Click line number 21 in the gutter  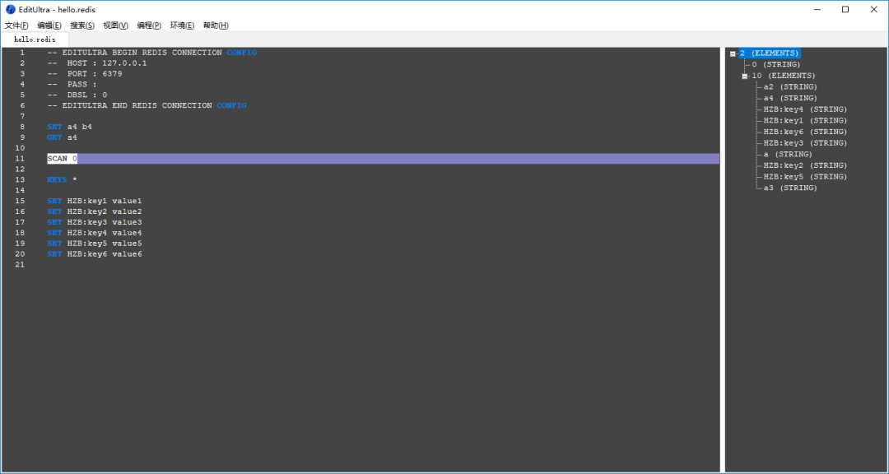tap(21, 265)
